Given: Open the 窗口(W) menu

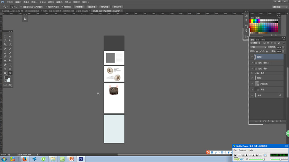Looking at the screenshot, I should [x=76, y=2].
